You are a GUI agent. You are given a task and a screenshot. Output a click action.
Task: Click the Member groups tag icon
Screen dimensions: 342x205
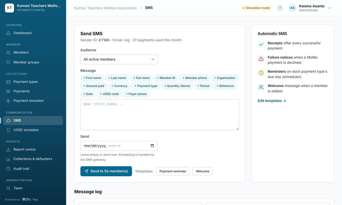pos(8,62)
